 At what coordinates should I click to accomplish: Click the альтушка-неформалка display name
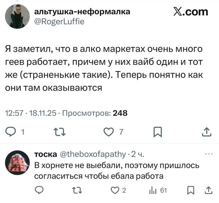coord(82,12)
